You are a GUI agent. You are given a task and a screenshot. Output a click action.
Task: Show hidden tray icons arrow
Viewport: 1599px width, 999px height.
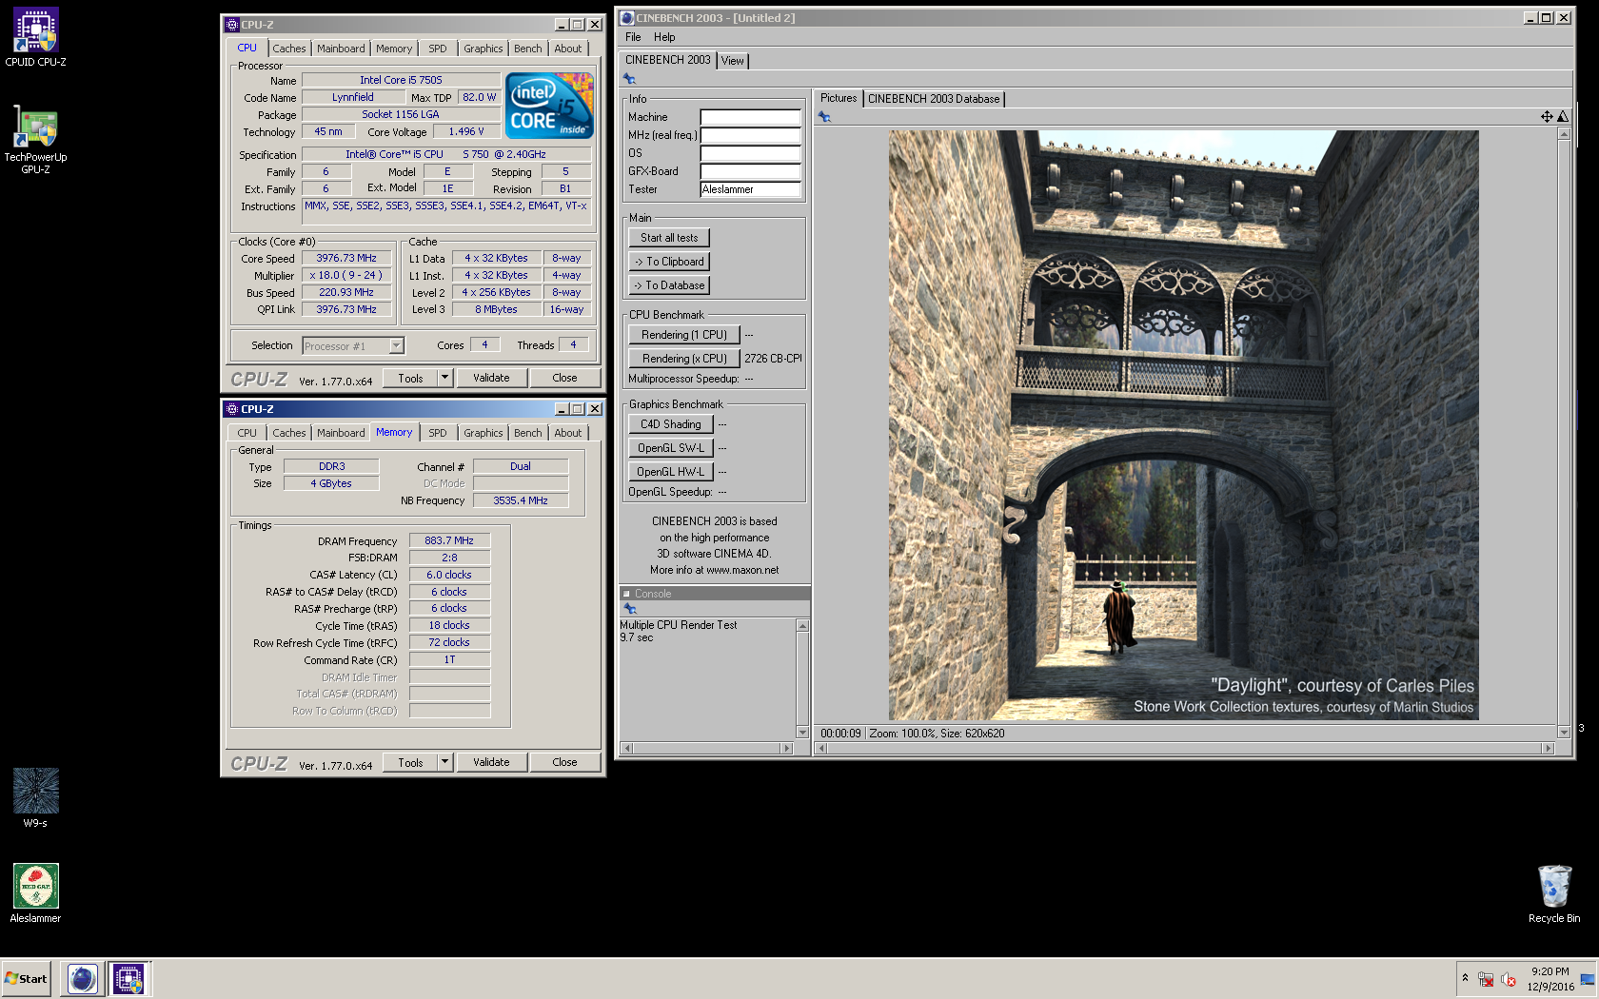pyautogui.click(x=1465, y=978)
